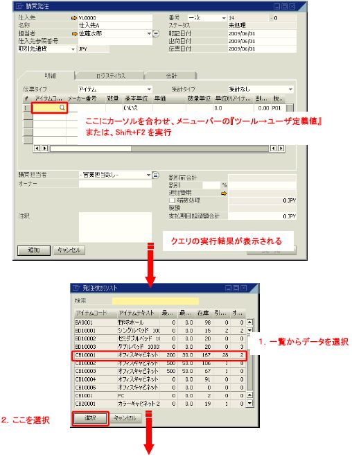Expand the 集計タイプ dropdown

tap(290, 89)
